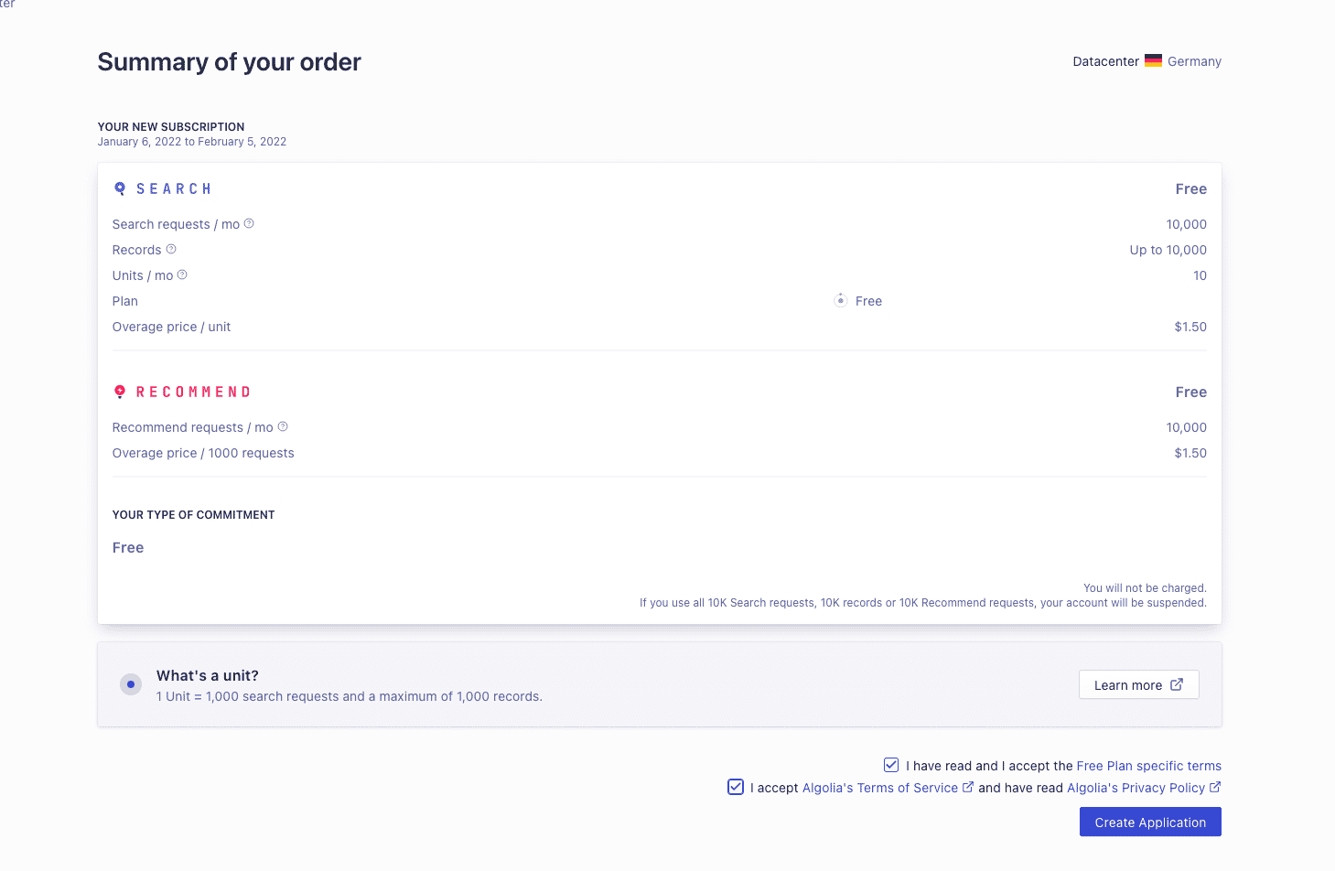Click external link icon after Privacy Policy

(x=1215, y=787)
